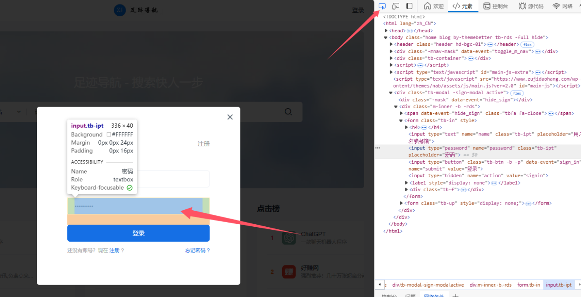The height and width of the screenshot is (297, 581).
Task: Open the ellipsis in the fa-close span
Action: [x=551, y=114]
